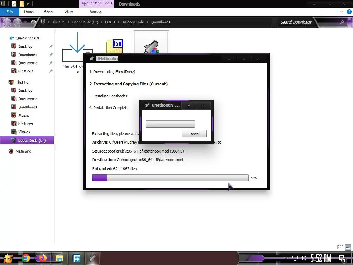Expand the chevron after Local Disk (C:) in path

click(x=102, y=22)
